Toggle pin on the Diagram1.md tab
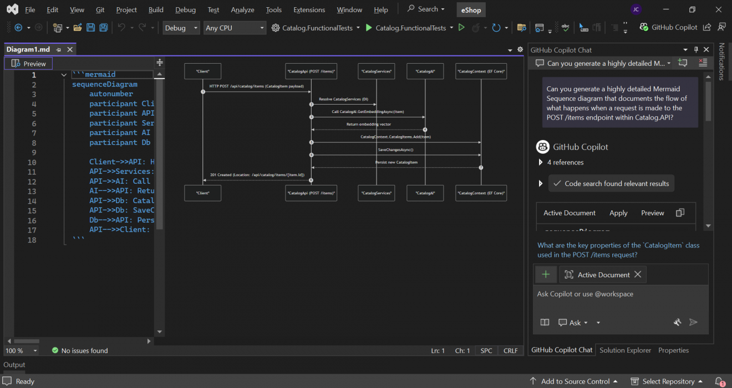 click(x=59, y=49)
